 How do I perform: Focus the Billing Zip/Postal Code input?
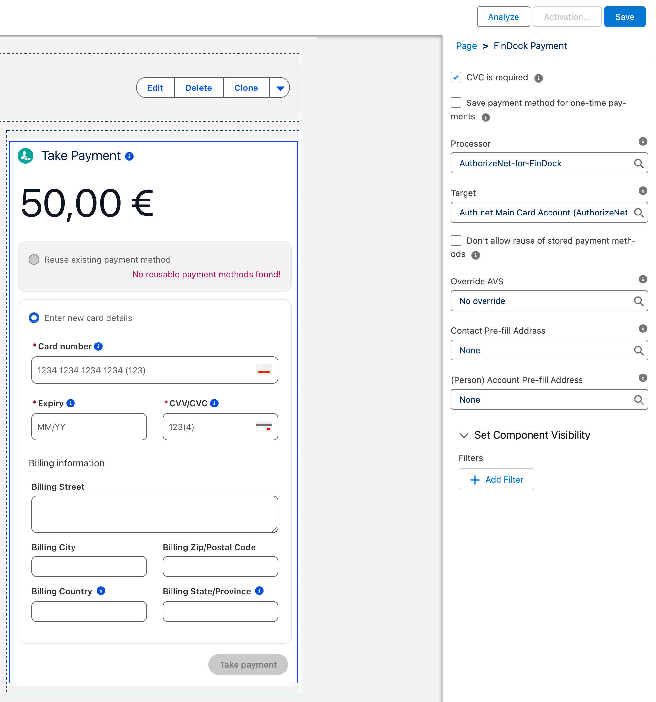[221, 566]
